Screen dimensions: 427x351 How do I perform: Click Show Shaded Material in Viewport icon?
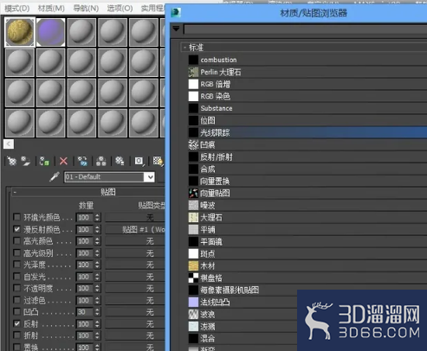[158, 161]
